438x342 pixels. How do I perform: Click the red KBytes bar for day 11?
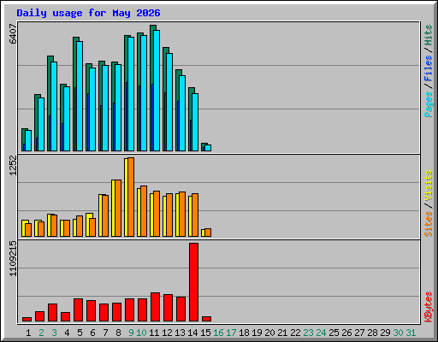(x=155, y=307)
